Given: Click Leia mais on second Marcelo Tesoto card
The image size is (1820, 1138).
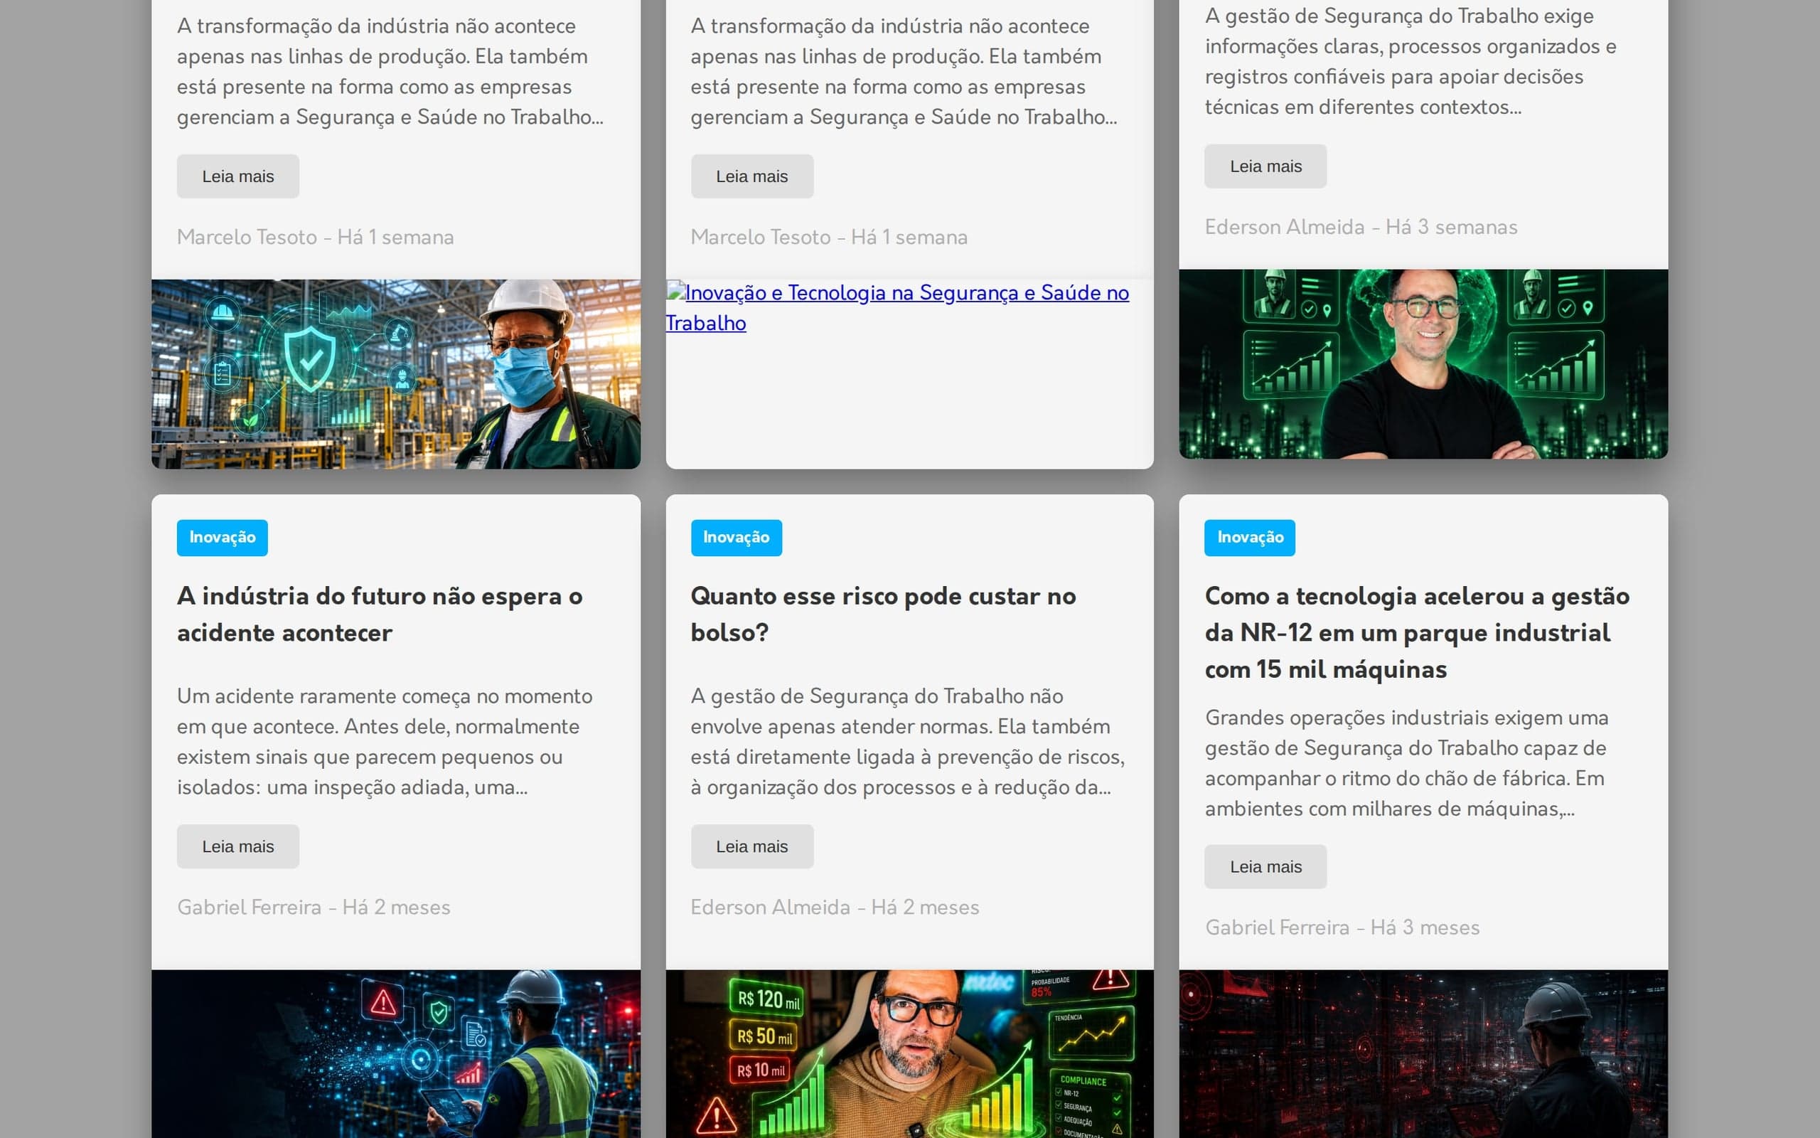Looking at the screenshot, I should click(x=751, y=176).
